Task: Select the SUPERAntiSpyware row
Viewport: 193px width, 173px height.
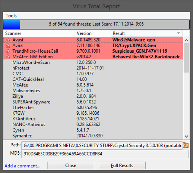Action: coord(93,102)
